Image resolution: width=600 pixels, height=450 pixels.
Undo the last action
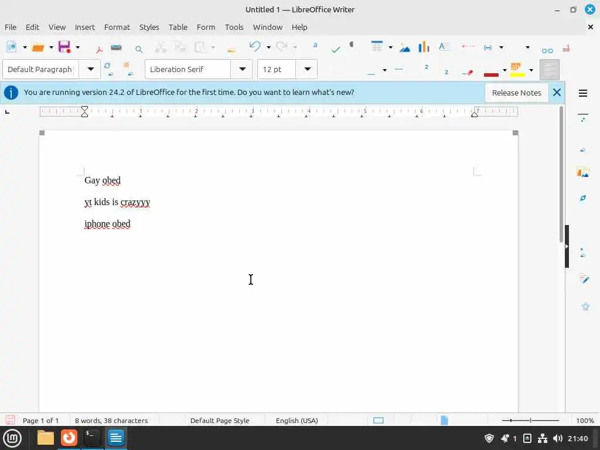pos(255,46)
